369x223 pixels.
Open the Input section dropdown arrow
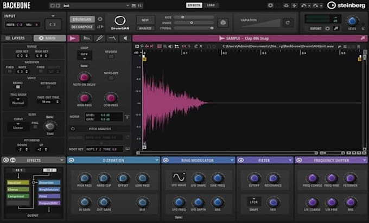coord(53,16)
